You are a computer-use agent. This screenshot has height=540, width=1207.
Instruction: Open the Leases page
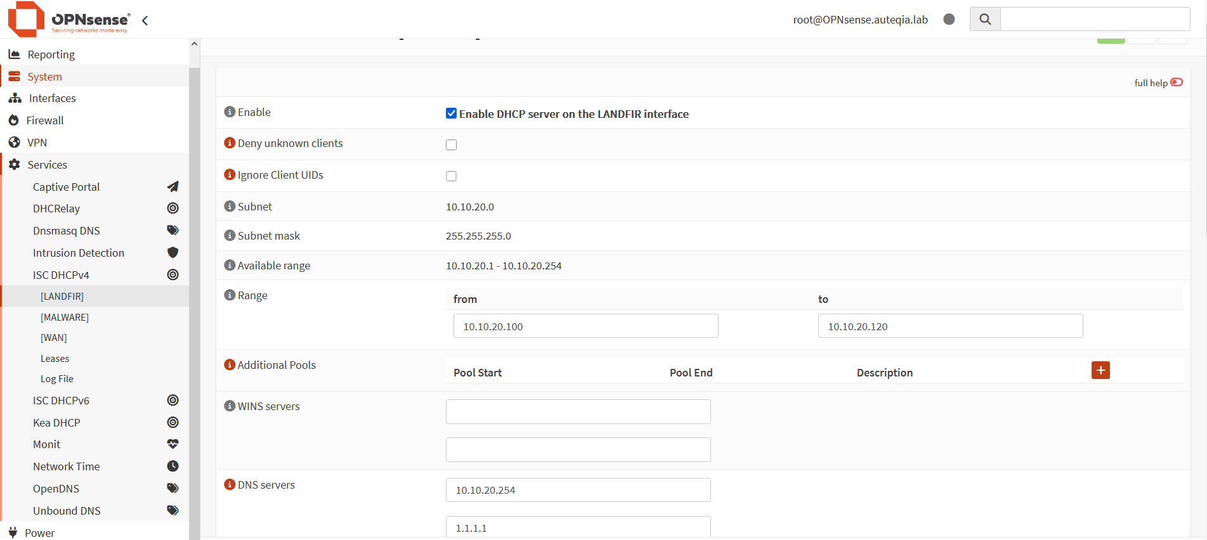(x=55, y=358)
